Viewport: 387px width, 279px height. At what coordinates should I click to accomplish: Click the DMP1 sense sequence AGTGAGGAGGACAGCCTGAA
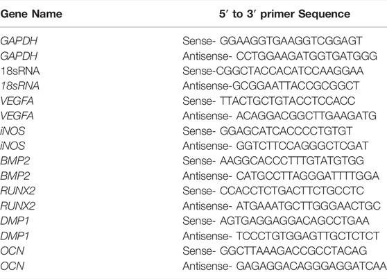point(294,221)
